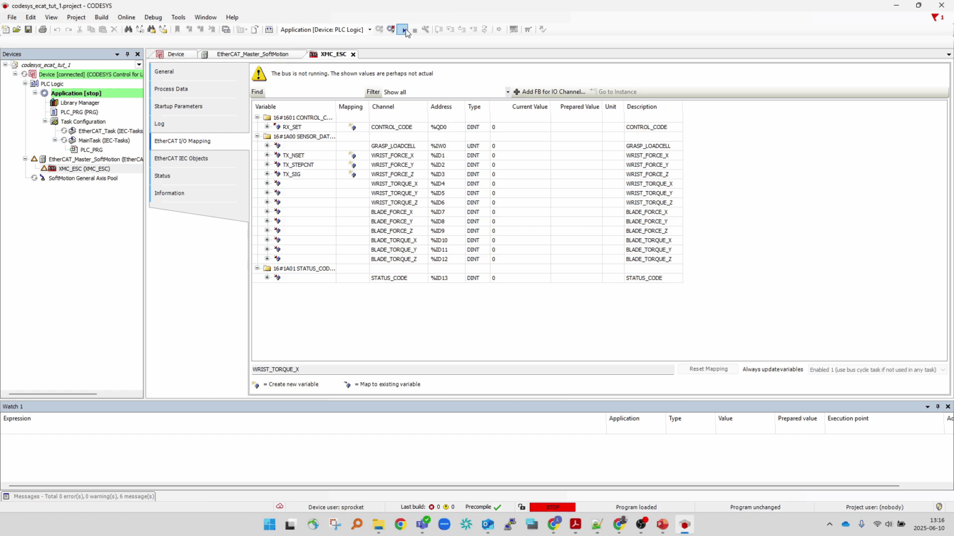Pin the Devices panel
The width and height of the screenshot is (954, 536).
click(x=127, y=54)
